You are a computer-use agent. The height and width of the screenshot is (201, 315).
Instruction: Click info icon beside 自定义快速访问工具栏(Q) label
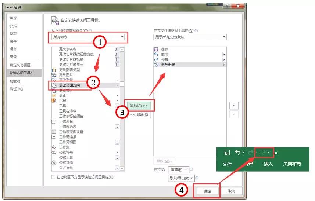point(196,31)
